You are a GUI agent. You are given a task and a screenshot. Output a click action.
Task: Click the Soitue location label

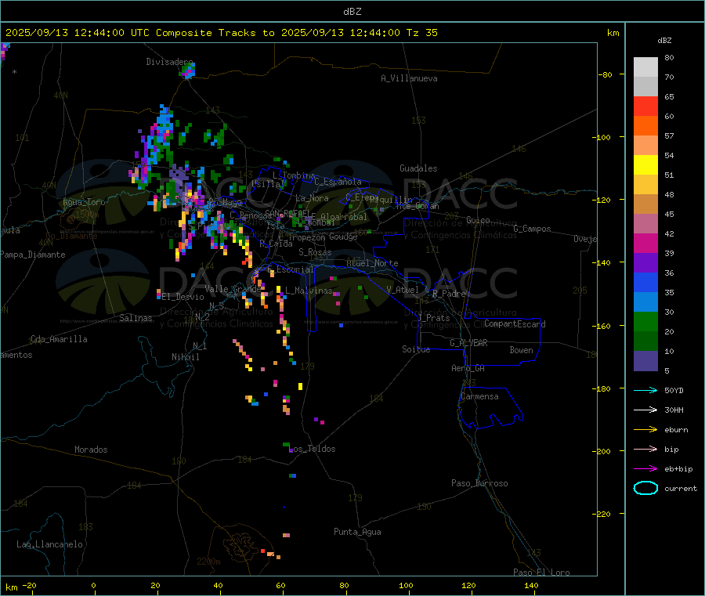tap(417, 349)
